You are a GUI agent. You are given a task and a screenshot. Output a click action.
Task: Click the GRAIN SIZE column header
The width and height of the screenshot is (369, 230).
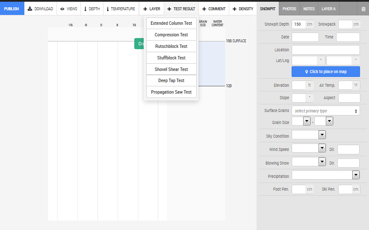[203, 23]
